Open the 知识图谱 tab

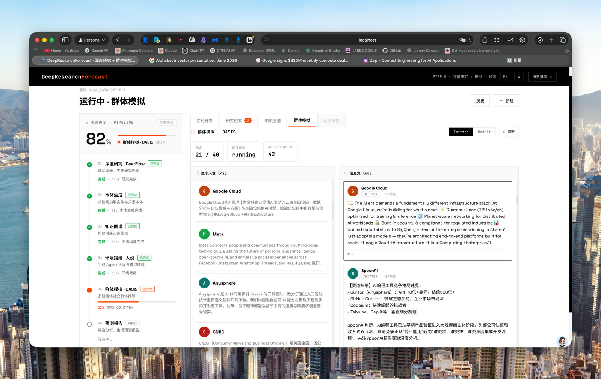[273, 121]
